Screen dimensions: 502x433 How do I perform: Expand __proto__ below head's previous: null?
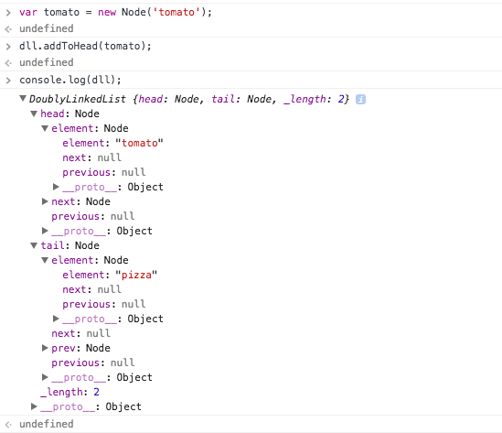click(45, 231)
